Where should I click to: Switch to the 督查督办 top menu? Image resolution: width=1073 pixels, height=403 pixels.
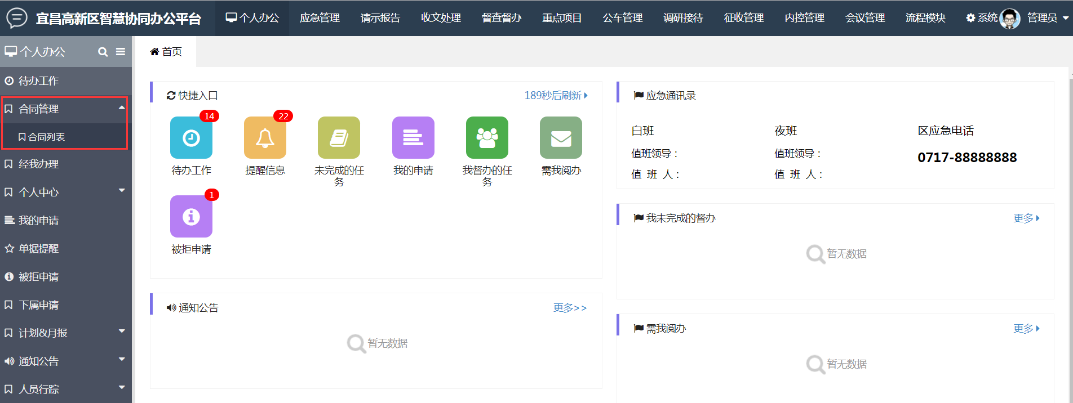502,18
